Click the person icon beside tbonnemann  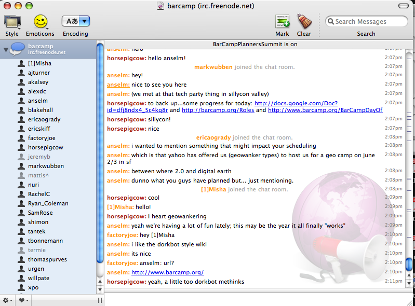[x=21, y=241]
